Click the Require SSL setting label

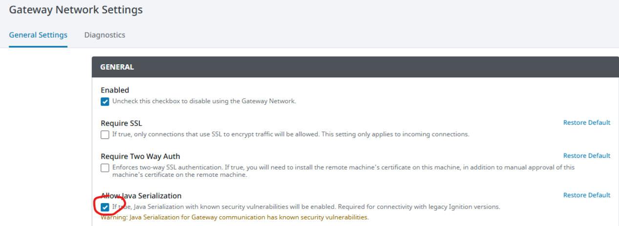click(121, 123)
